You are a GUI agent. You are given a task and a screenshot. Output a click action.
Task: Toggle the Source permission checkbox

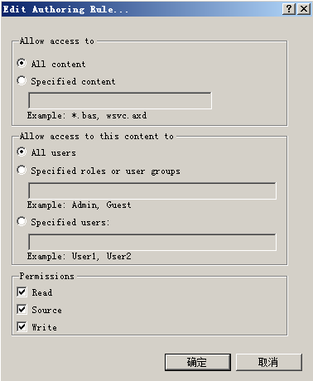click(x=22, y=309)
